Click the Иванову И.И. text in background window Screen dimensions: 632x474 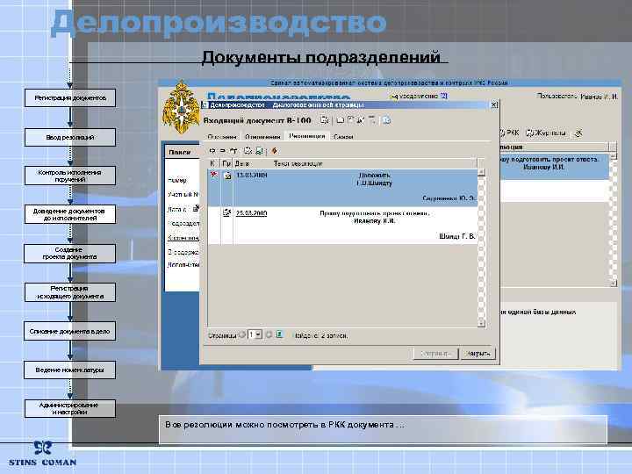pyautogui.click(x=543, y=167)
